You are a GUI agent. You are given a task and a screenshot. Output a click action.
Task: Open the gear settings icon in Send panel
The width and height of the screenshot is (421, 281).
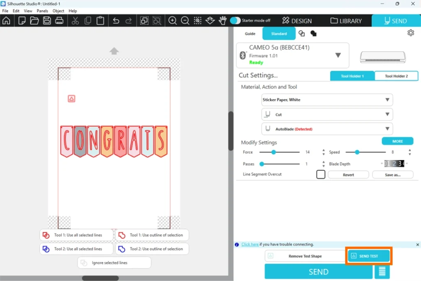tap(410, 33)
